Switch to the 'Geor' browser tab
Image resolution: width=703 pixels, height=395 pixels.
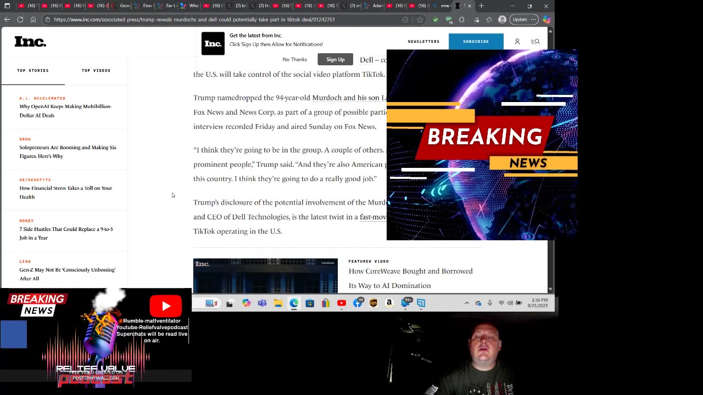point(122,6)
